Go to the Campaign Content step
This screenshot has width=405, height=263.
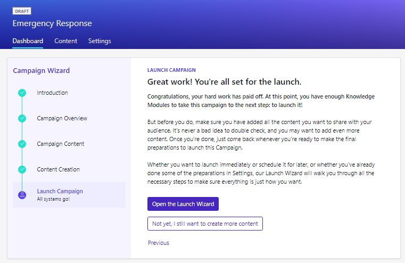click(x=61, y=144)
